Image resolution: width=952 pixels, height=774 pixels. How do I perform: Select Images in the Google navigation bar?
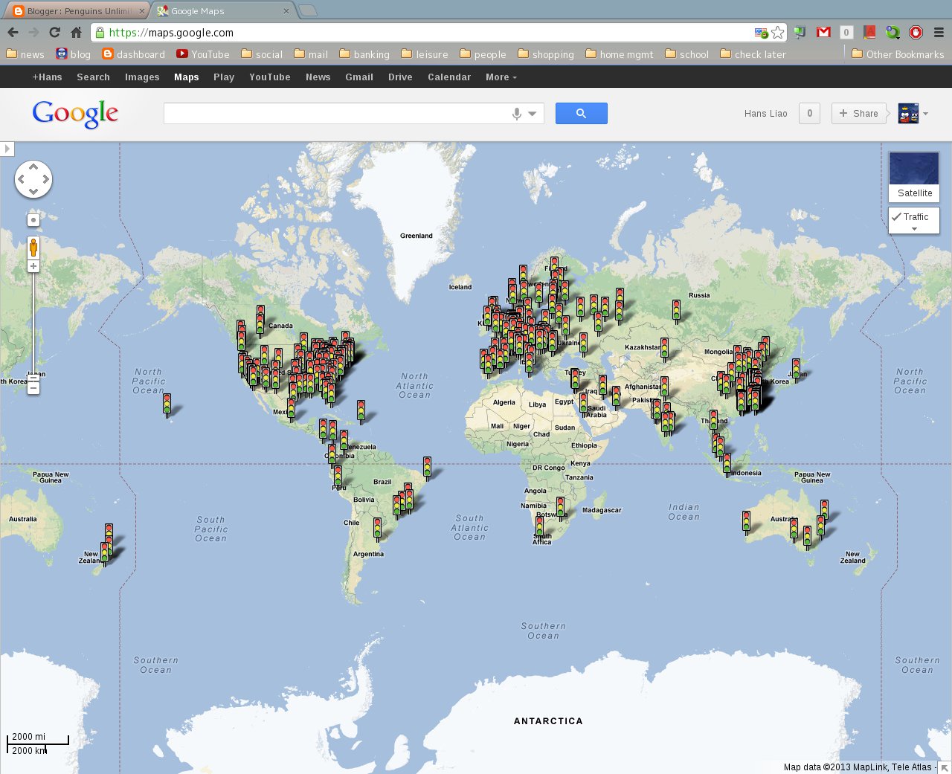142,77
